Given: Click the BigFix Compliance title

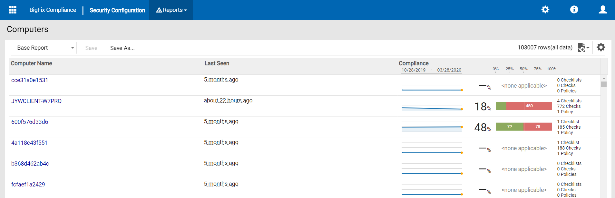Looking at the screenshot, I should click(x=53, y=10).
